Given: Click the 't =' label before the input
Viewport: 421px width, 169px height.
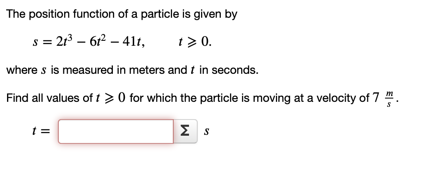Looking at the screenshot, I should (x=41, y=131).
